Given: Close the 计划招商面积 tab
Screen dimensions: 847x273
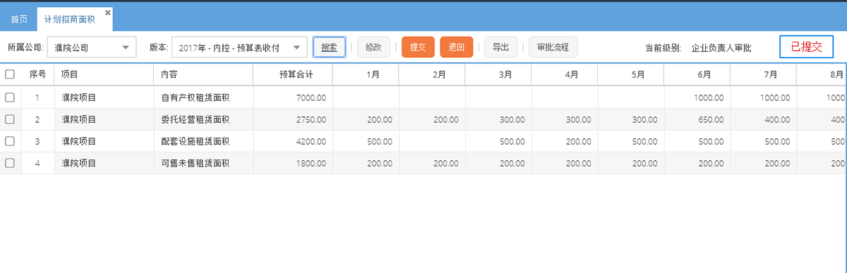Looking at the screenshot, I should click(107, 12).
